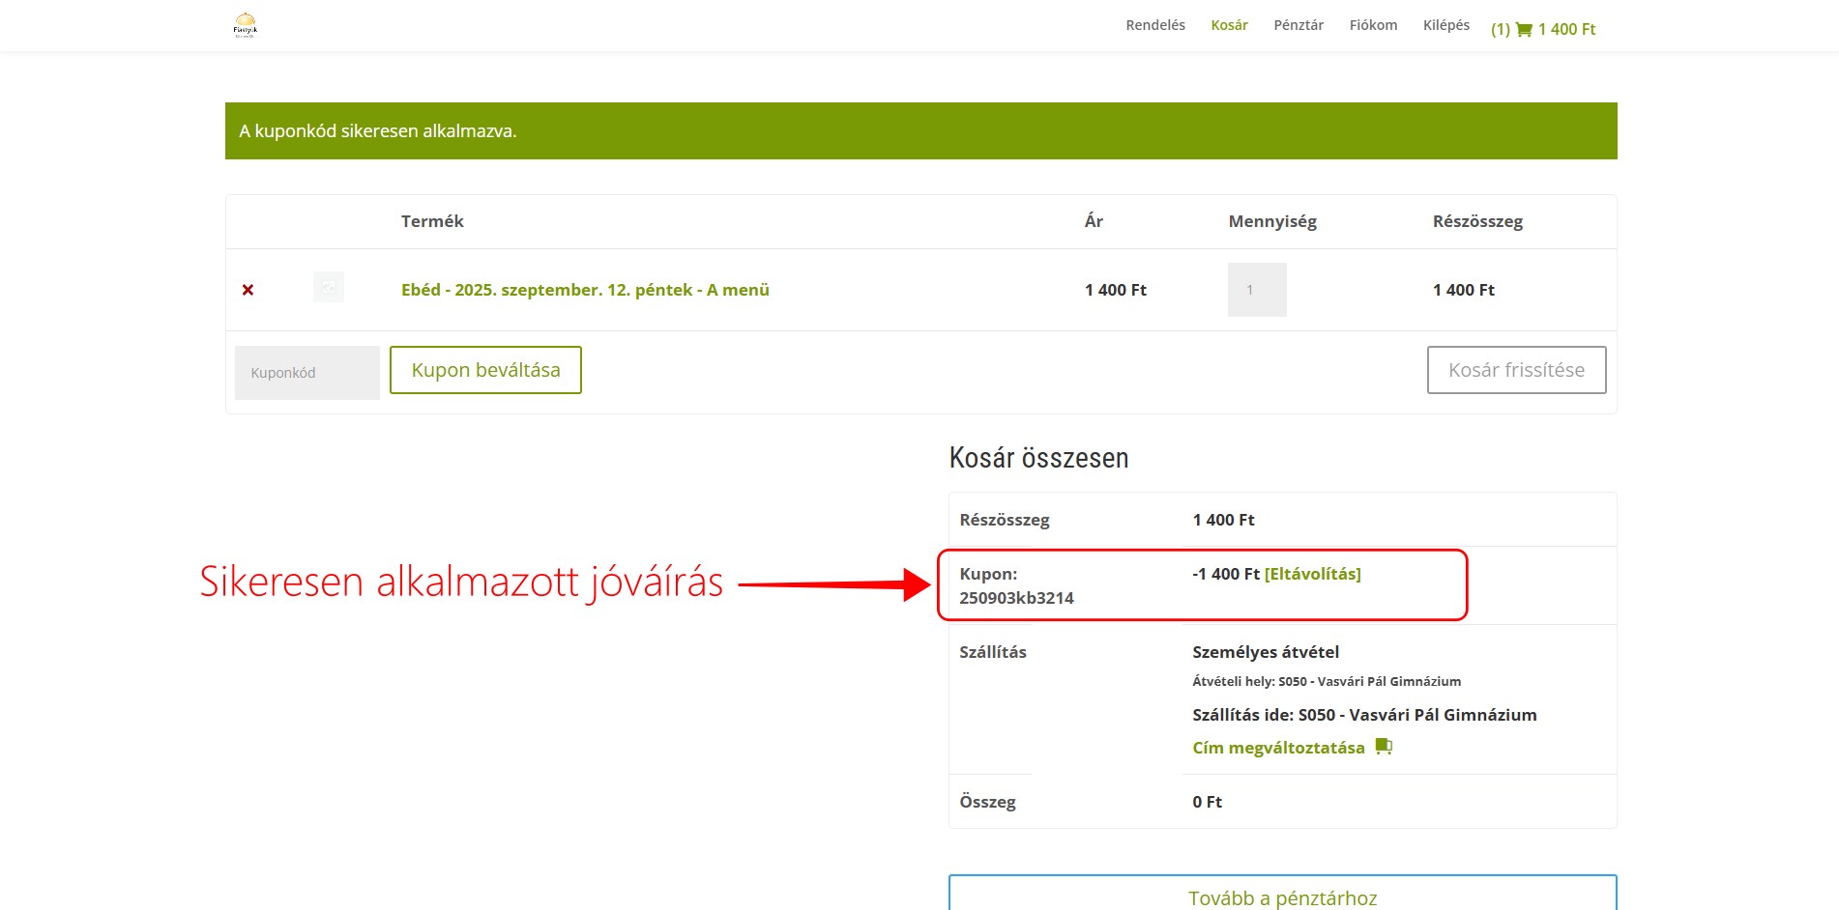Image resolution: width=1839 pixels, height=910 pixels.
Task: Proceed with Tovább a pénztárhoz button
Action: pos(1282,895)
